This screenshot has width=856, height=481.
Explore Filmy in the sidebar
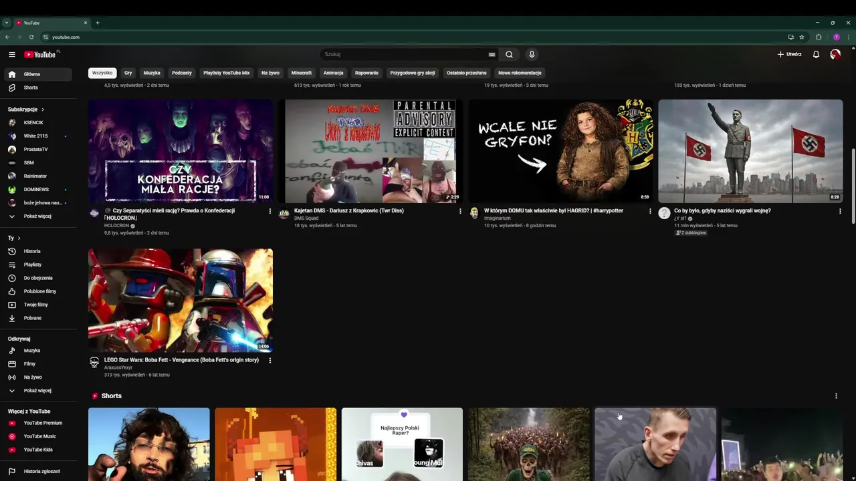(37, 363)
